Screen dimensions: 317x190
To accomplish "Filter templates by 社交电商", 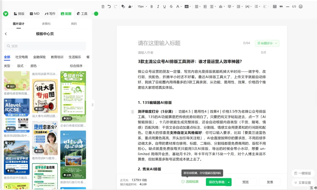I will tap(22, 57).
